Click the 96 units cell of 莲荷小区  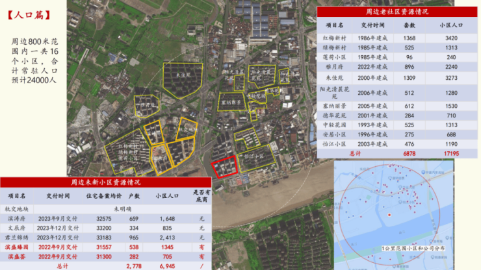click(x=409, y=57)
